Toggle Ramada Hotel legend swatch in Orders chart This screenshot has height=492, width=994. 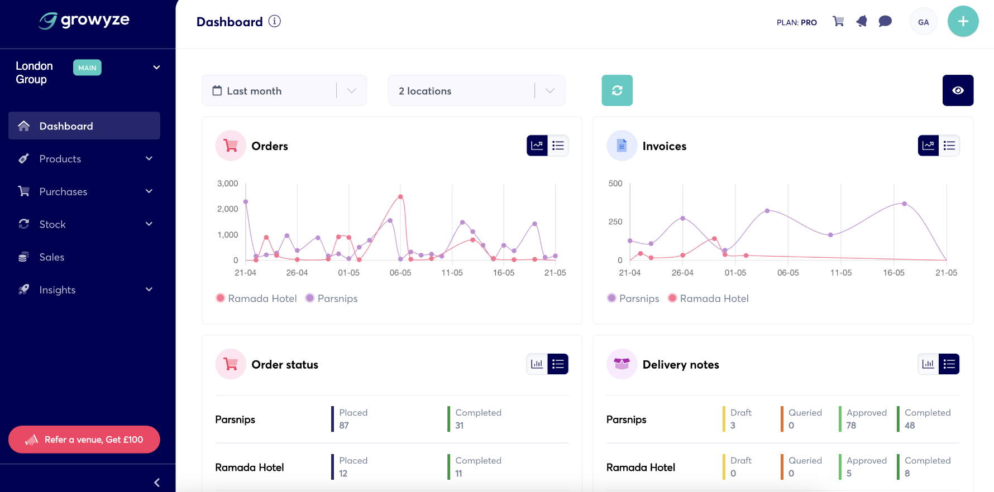point(221,298)
